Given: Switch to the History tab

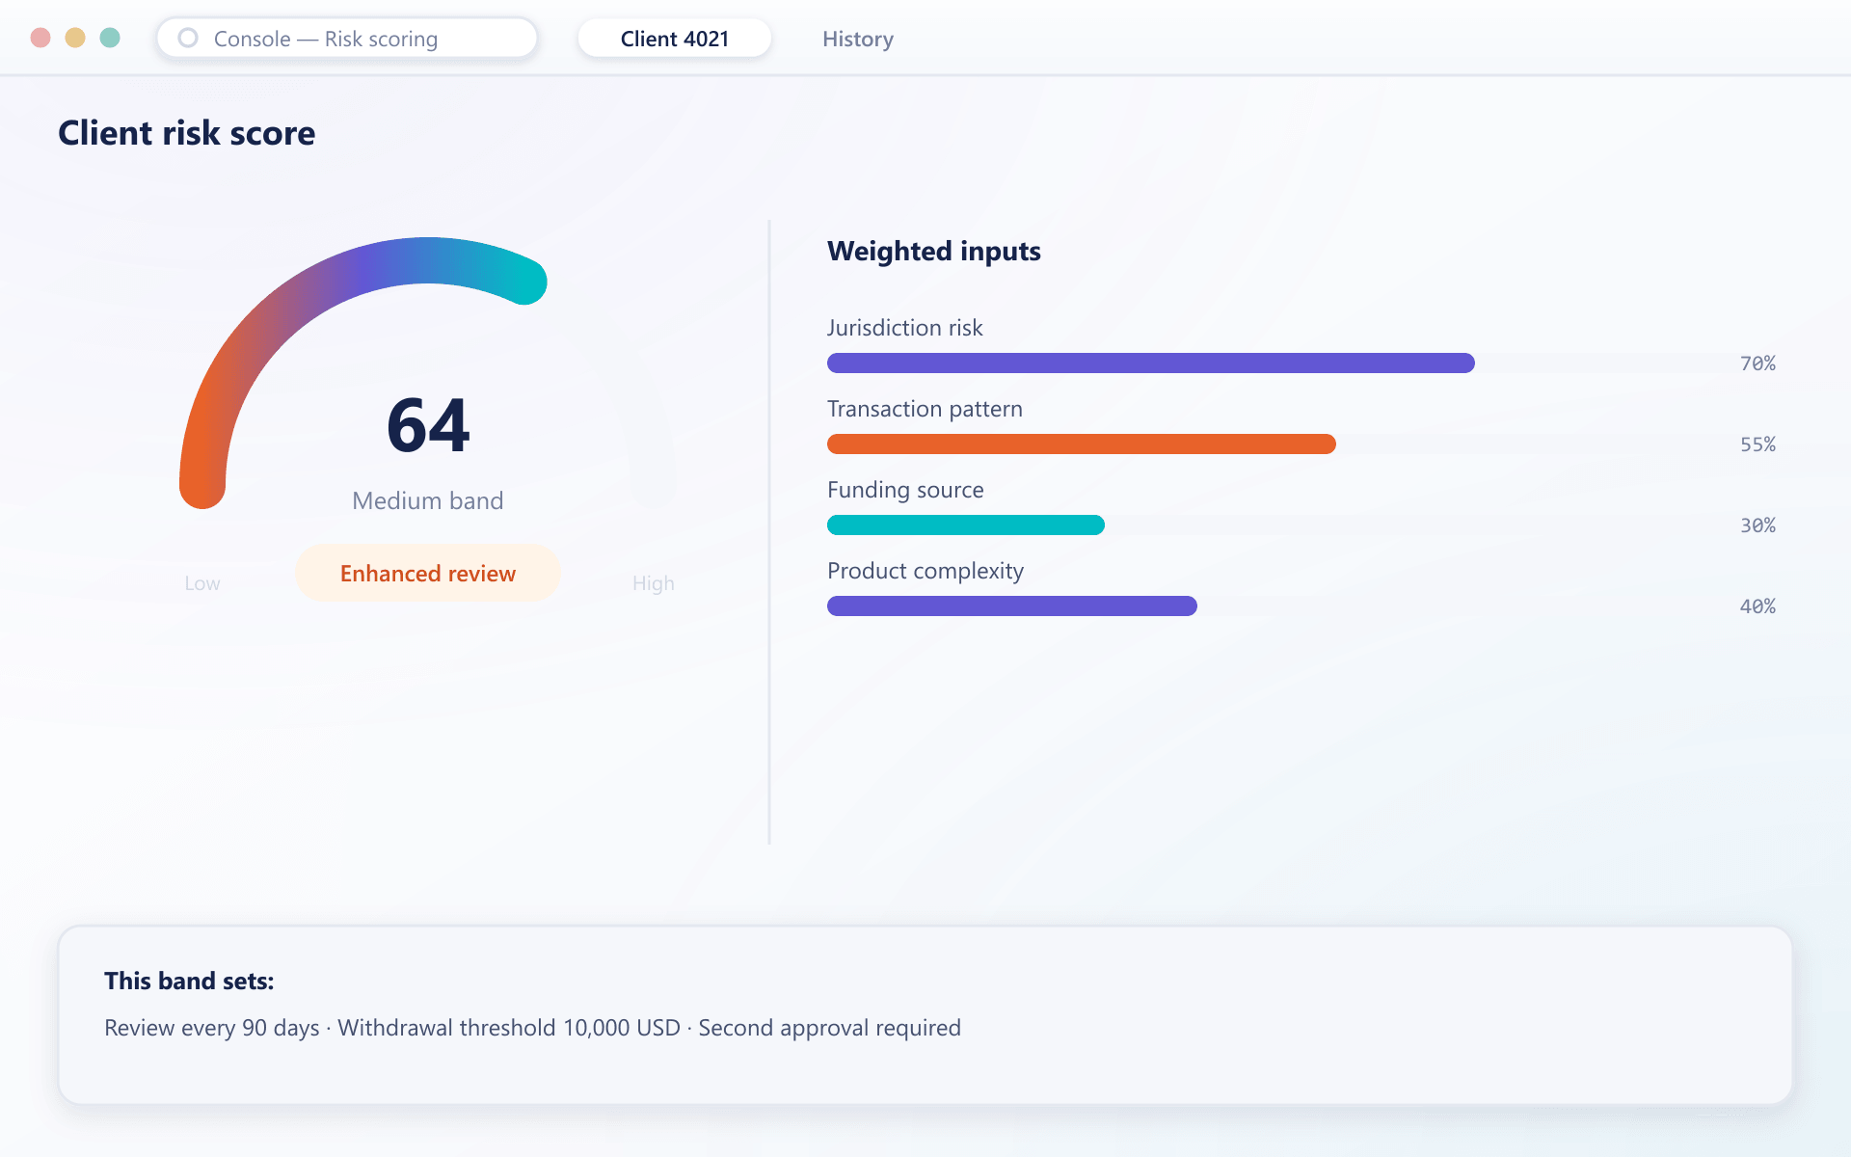Looking at the screenshot, I should click(858, 39).
